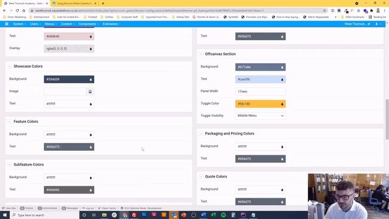Click the Showcase Image path input field
This screenshot has width=389, height=219.
point(65,92)
